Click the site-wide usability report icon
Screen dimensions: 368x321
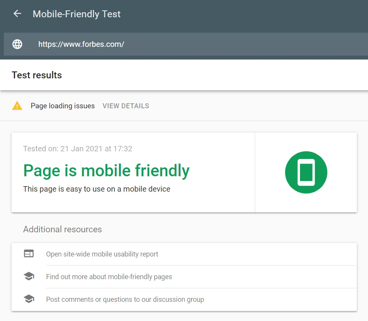29,254
